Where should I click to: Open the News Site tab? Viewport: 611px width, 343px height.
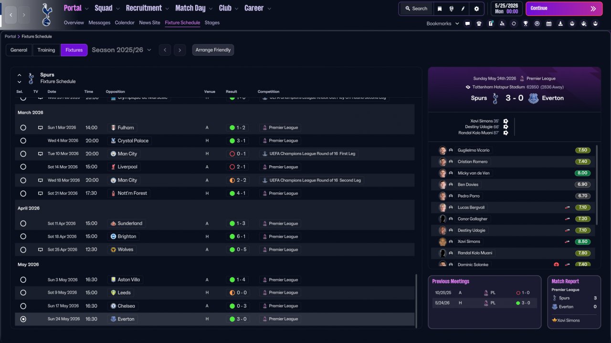tap(150, 22)
